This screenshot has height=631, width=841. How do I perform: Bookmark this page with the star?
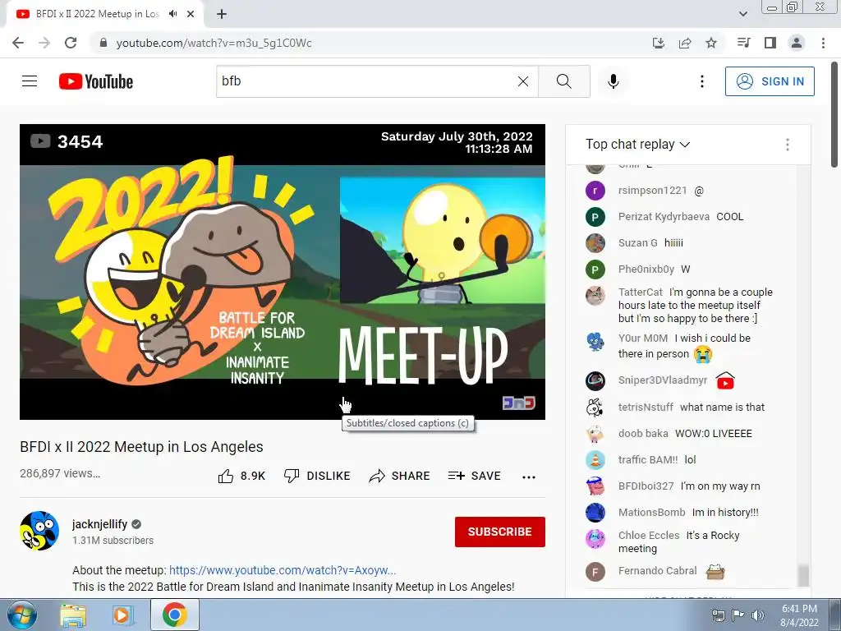tap(711, 43)
